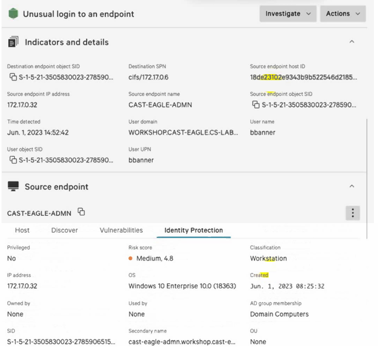Click the Privileged value No
The width and height of the screenshot is (378, 351).
(11, 258)
